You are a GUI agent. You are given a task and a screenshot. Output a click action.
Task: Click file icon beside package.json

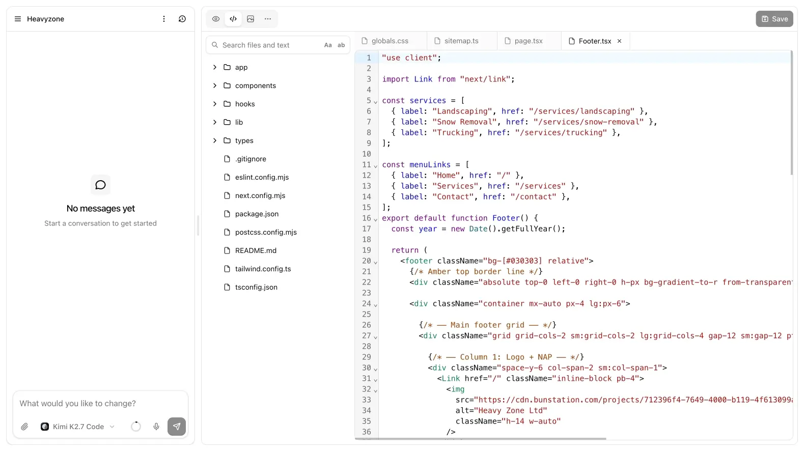227,214
